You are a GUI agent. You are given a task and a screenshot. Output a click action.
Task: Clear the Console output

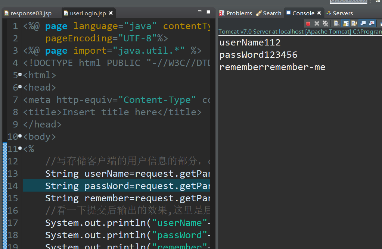click(337, 23)
